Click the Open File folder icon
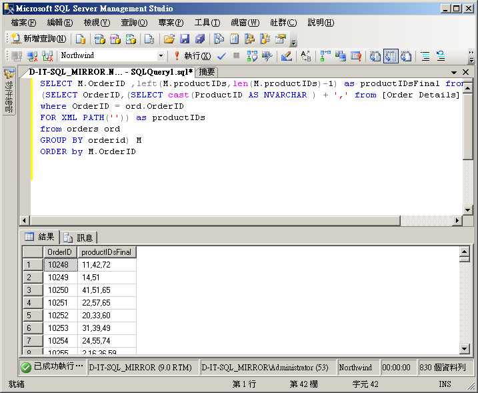This screenshot has height=393, width=478. (x=169, y=39)
